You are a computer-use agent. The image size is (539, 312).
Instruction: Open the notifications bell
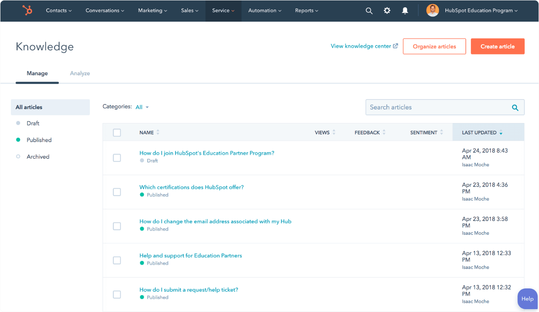click(x=405, y=11)
